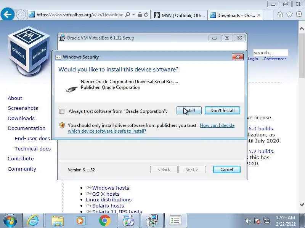
Task: Open the Technical docs link
Action: tap(33, 149)
